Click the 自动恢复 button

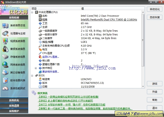(154, 17)
